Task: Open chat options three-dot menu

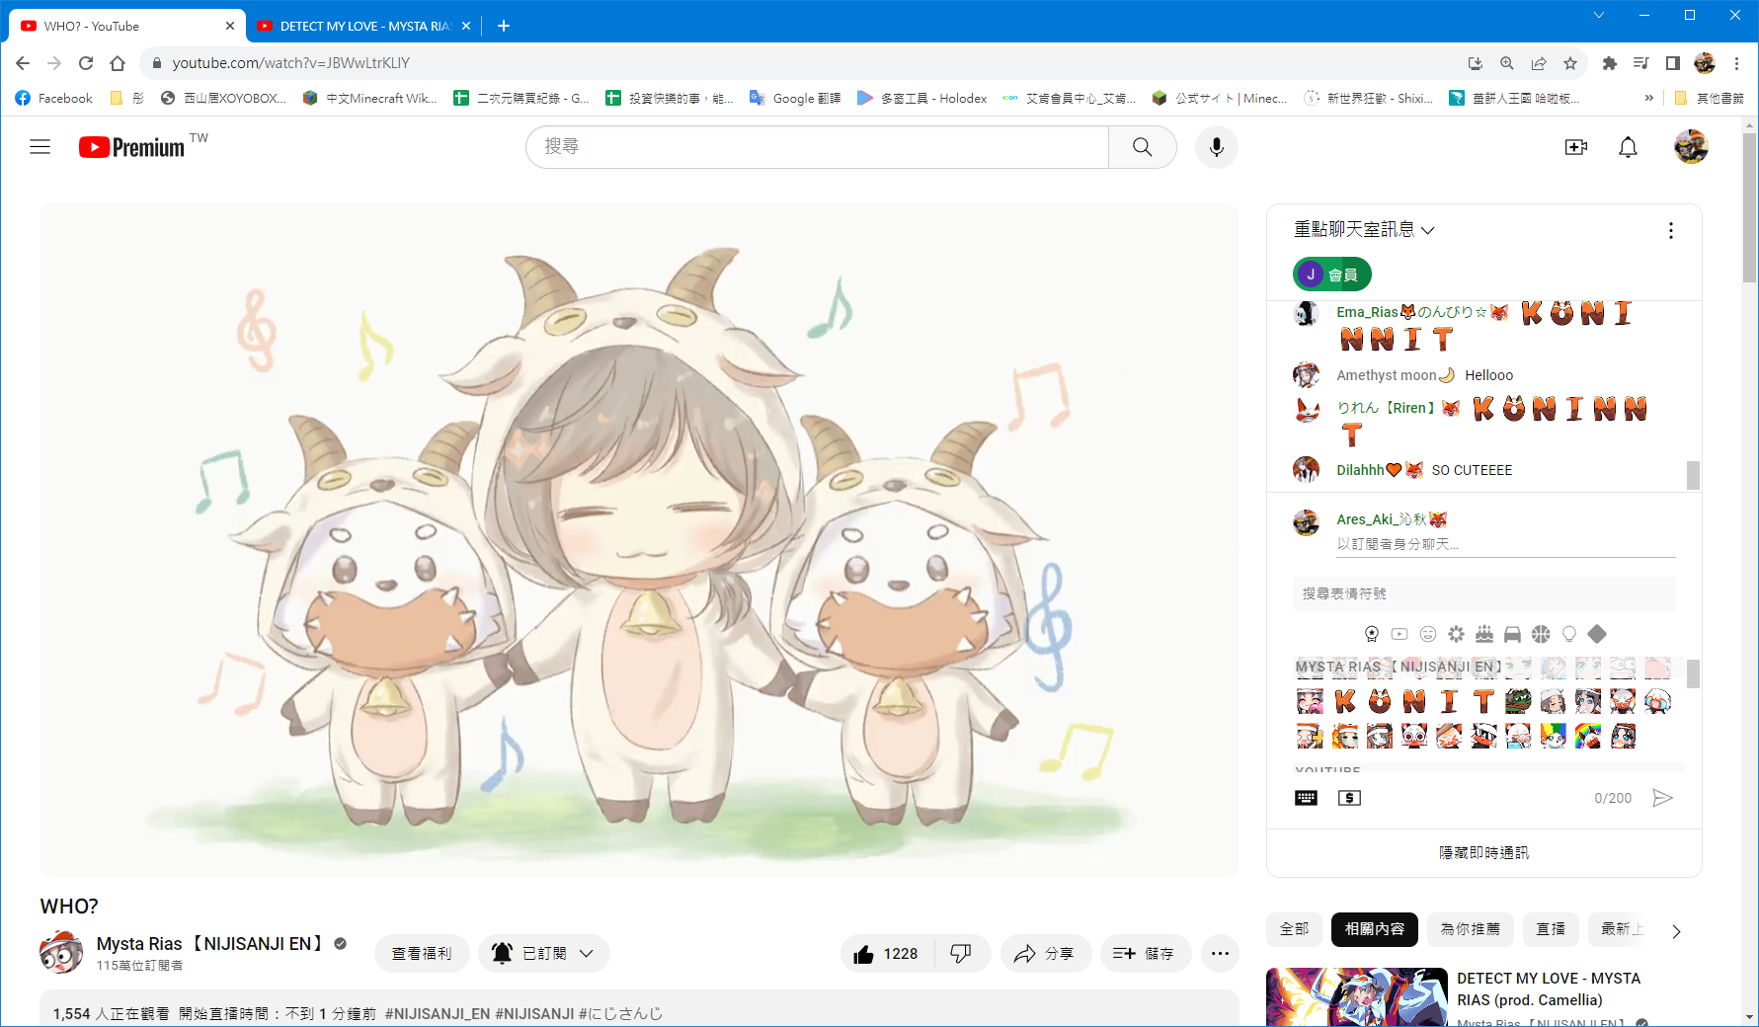Action: 1670,230
